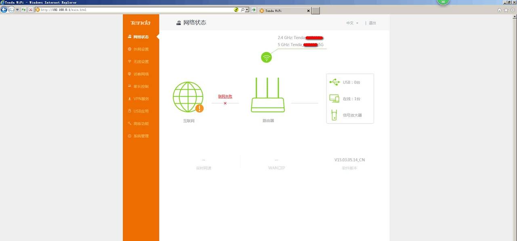Click the browser Forward button
This screenshot has width=517, height=241.
click(x=11, y=10)
